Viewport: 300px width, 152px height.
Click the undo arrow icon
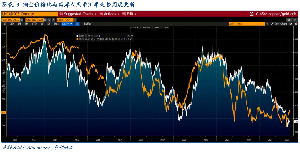[289, 20]
